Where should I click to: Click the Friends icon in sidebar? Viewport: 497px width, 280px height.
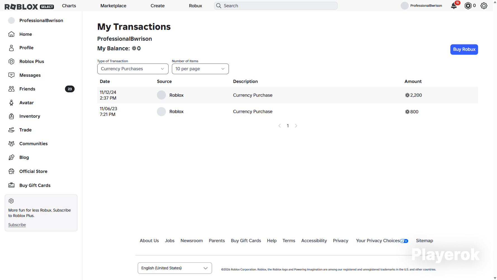11,89
